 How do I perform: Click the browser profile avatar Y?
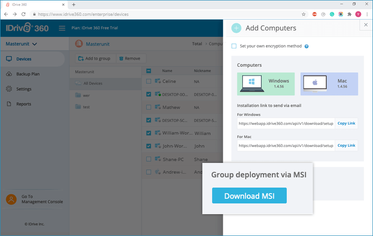click(358, 14)
